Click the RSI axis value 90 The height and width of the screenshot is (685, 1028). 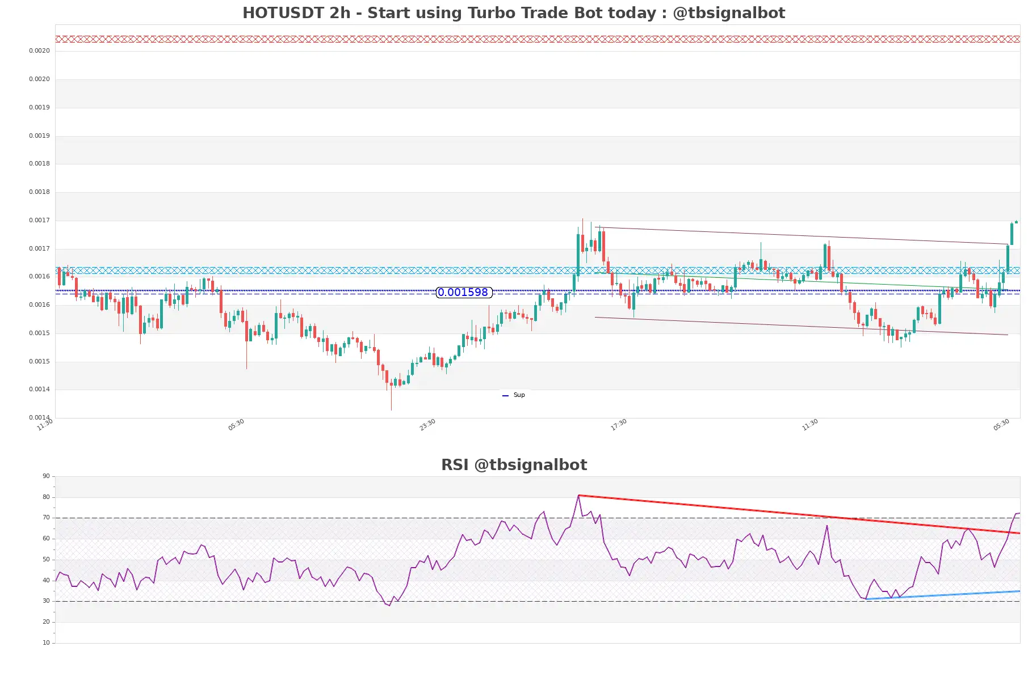coord(46,476)
